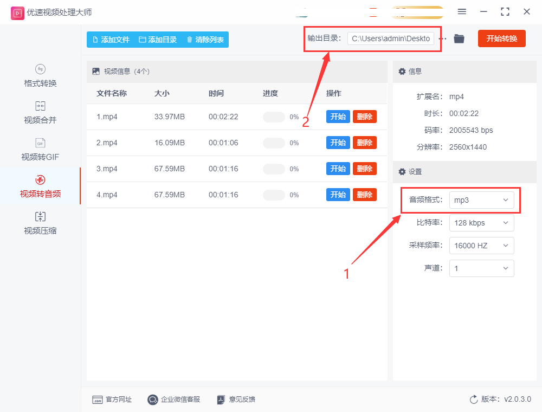Click the output directory path field

[x=390, y=38]
